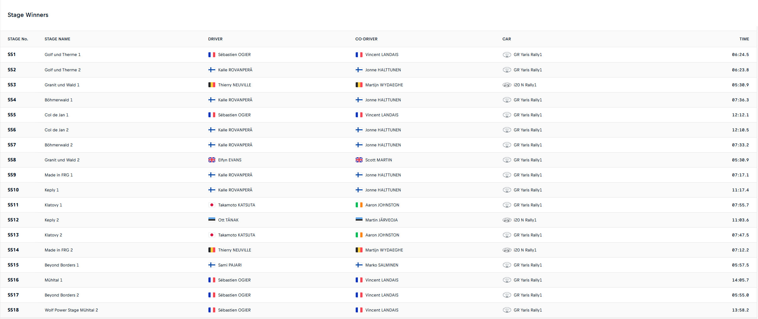Click the Irish flag beside Aaron JOHNSTON in SS13
This screenshot has height=319, width=758.
[359, 235]
